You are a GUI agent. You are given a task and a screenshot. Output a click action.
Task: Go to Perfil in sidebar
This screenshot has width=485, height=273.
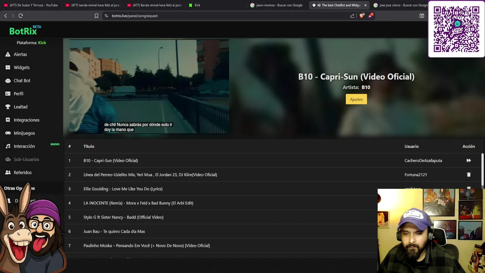pos(19,94)
